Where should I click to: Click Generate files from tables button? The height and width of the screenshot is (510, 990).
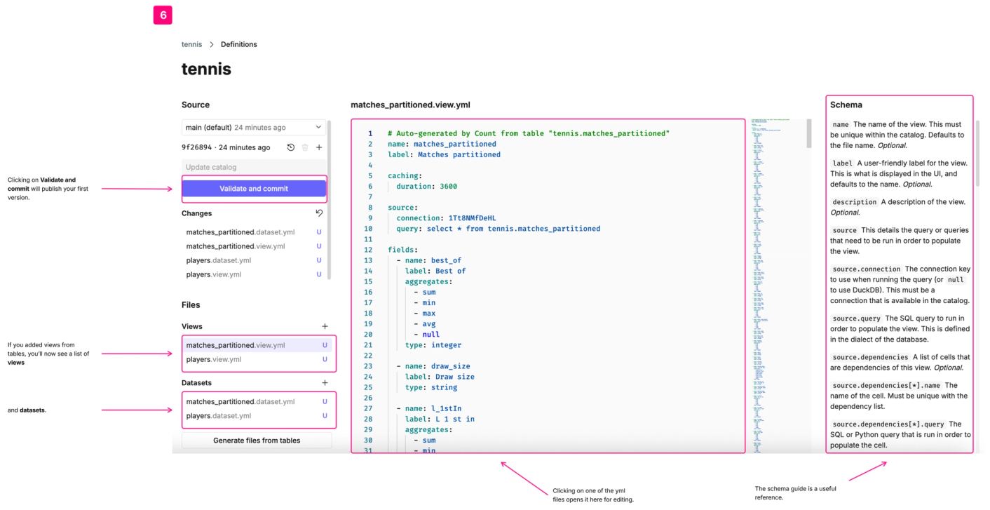257,441
